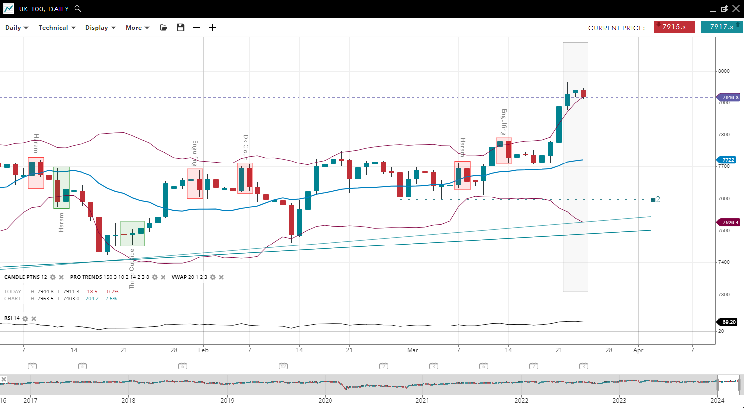
Task: Click the range slider handle on overview timeline
Action: click(718, 385)
